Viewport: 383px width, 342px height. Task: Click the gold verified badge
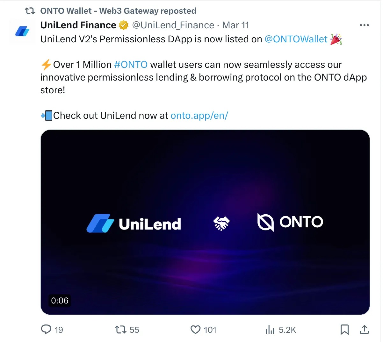pos(124,25)
